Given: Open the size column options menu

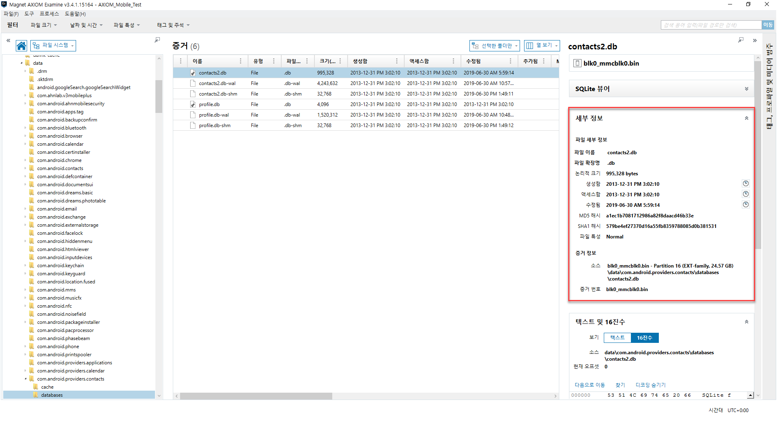Looking at the screenshot, I should point(340,61).
